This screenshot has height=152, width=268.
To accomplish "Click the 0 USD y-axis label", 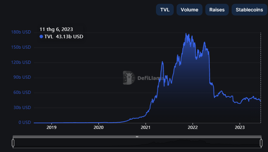I will tap(24, 123).
